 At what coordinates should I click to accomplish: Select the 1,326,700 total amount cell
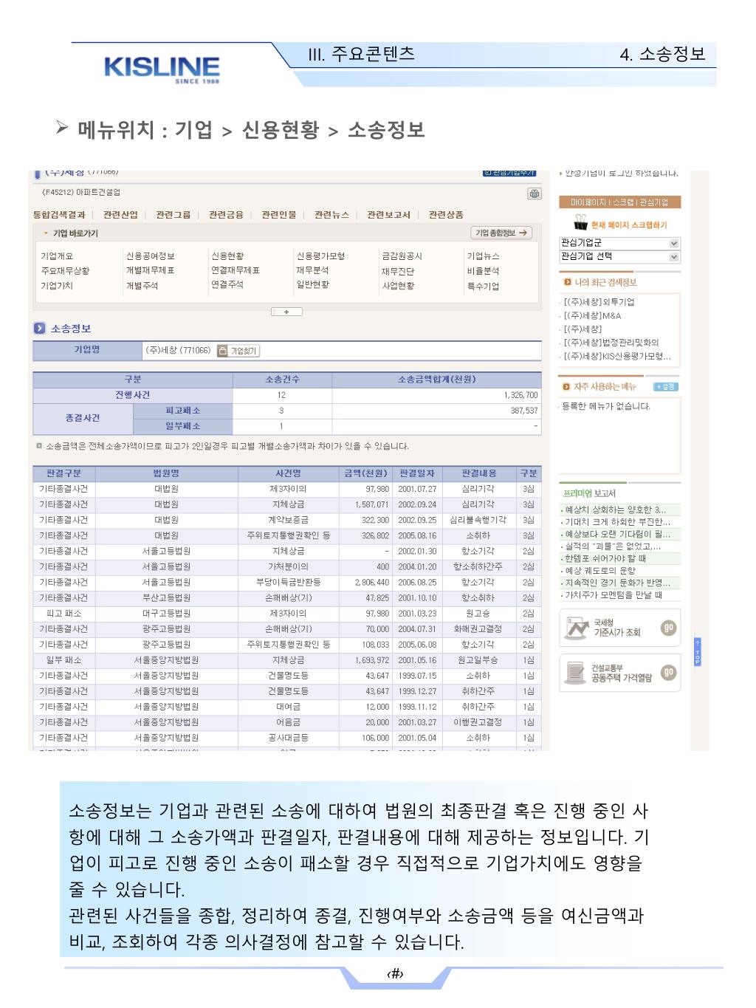pos(437,395)
